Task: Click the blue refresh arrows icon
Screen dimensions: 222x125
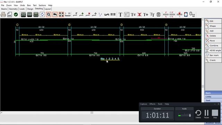Action: click(42, 15)
